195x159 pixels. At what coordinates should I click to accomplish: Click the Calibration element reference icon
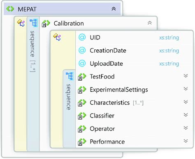[46, 23]
